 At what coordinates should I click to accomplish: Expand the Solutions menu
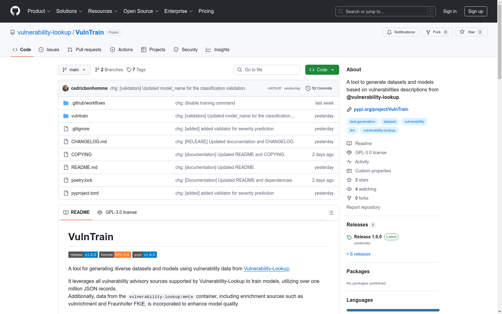click(69, 11)
